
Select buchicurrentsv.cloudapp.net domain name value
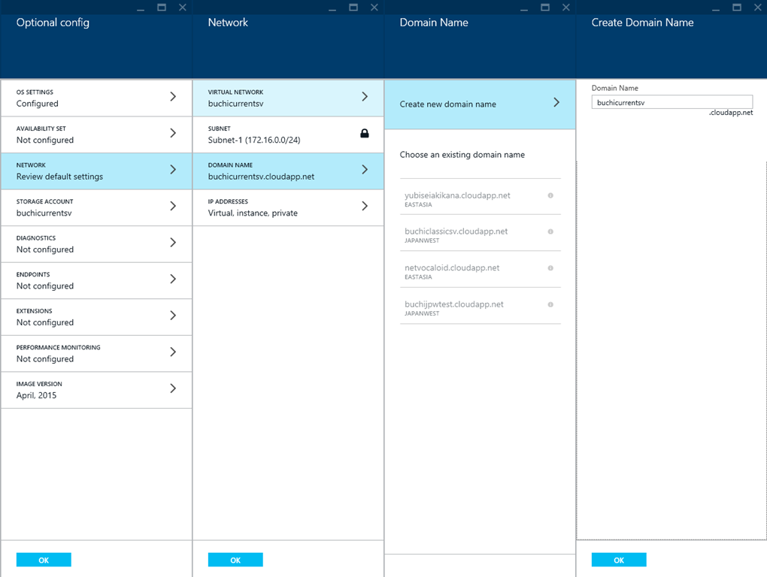click(261, 177)
